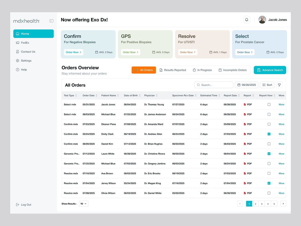The height and width of the screenshot is (226, 301).
Task: Open PDF report for Jenny Wilson row
Action: click(248, 183)
